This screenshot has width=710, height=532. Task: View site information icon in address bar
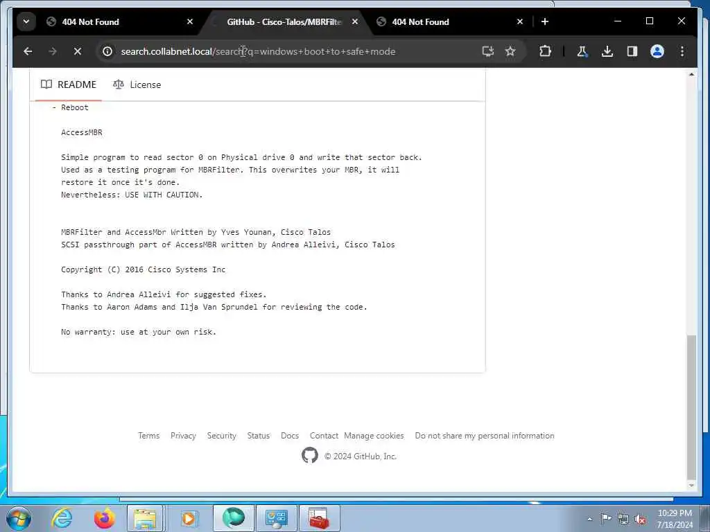pos(107,51)
